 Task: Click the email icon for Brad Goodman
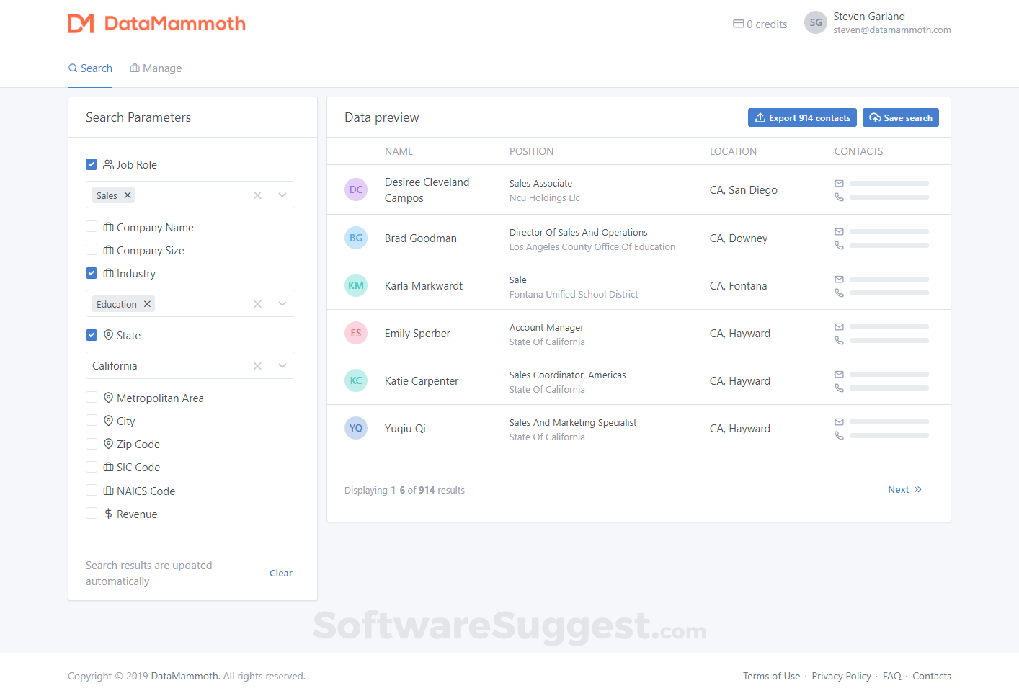[839, 231]
